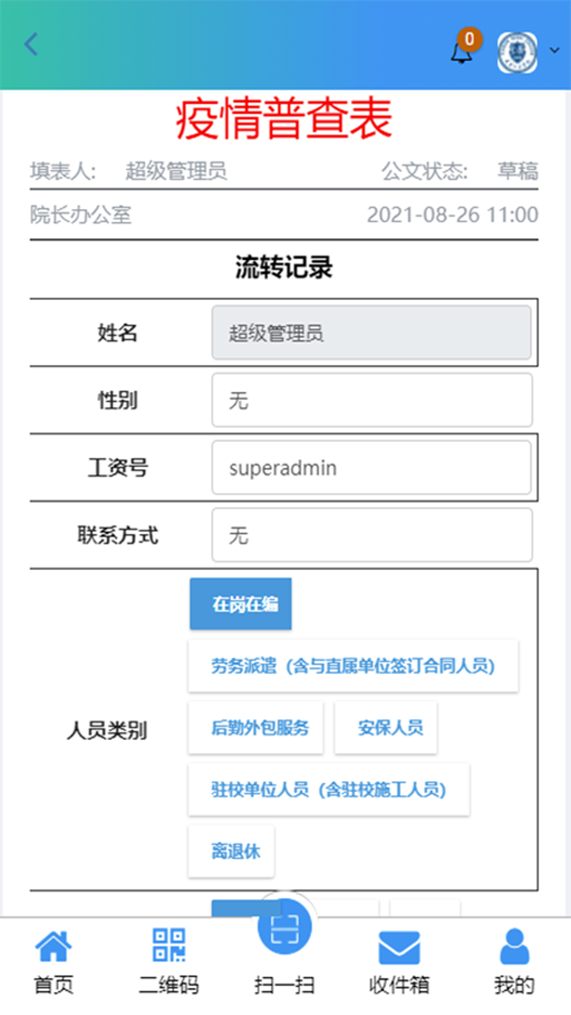Select 劳务派遣 category option
571x1015 pixels.
[x=353, y=666]
